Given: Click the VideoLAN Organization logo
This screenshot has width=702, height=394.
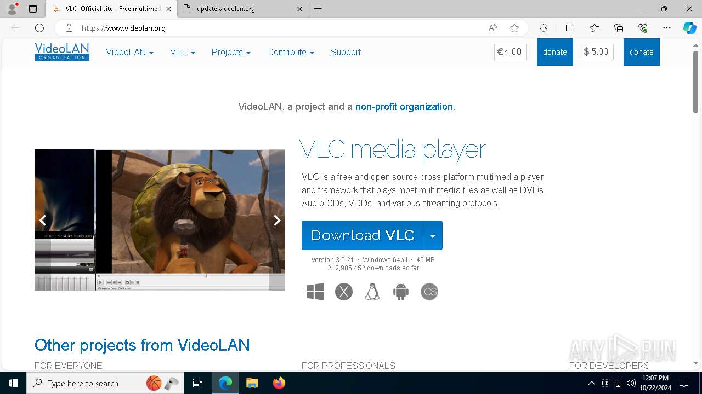Looking at the screenshot, I should pos(62,52).
